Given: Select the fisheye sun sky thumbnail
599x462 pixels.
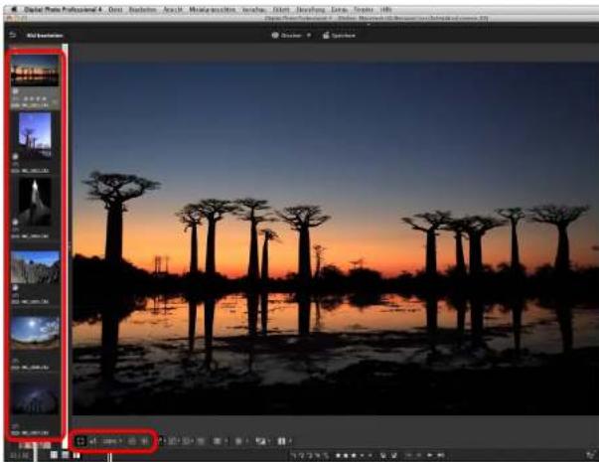Looking at the screenshot, I should point(35,332).
